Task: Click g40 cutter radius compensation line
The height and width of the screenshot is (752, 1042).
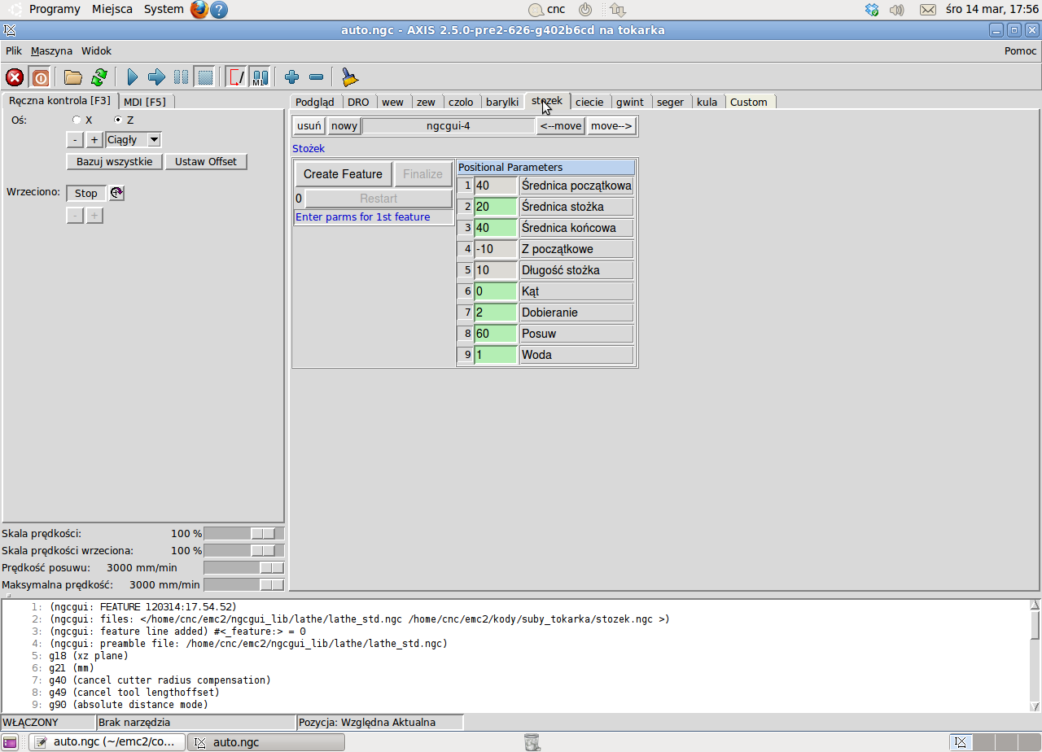Action: (x=160, y=680)
